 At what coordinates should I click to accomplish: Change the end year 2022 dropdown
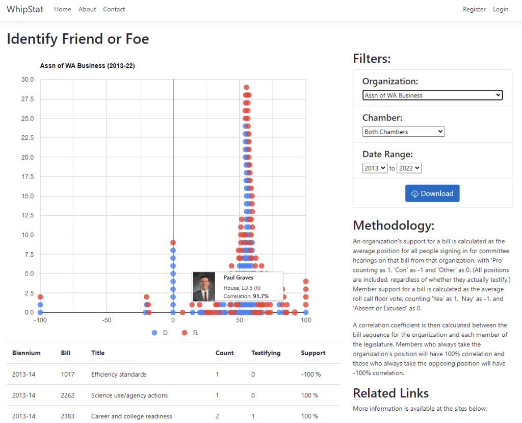click(409, 168)
